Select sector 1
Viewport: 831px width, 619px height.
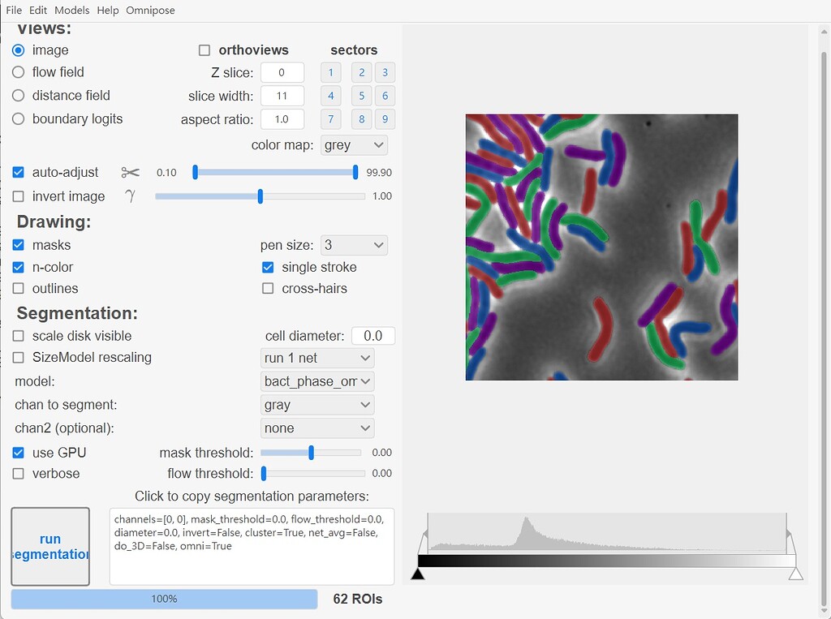tap(330, 72)
